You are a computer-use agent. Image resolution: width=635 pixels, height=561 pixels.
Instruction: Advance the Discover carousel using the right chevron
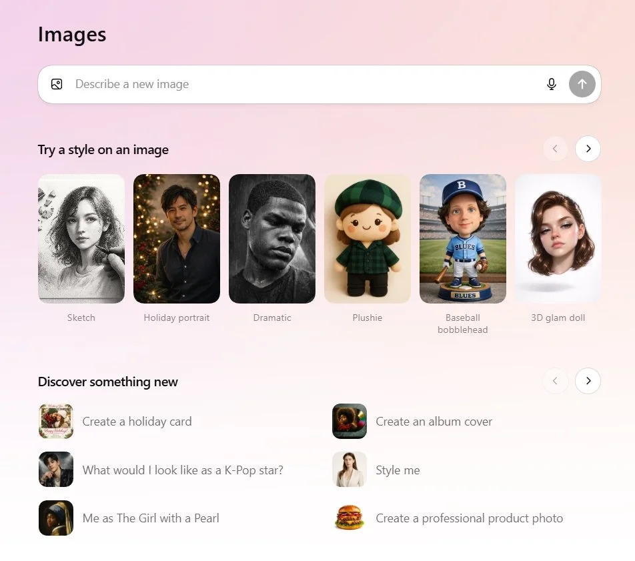pyautogui.click(x=588, y=381)
